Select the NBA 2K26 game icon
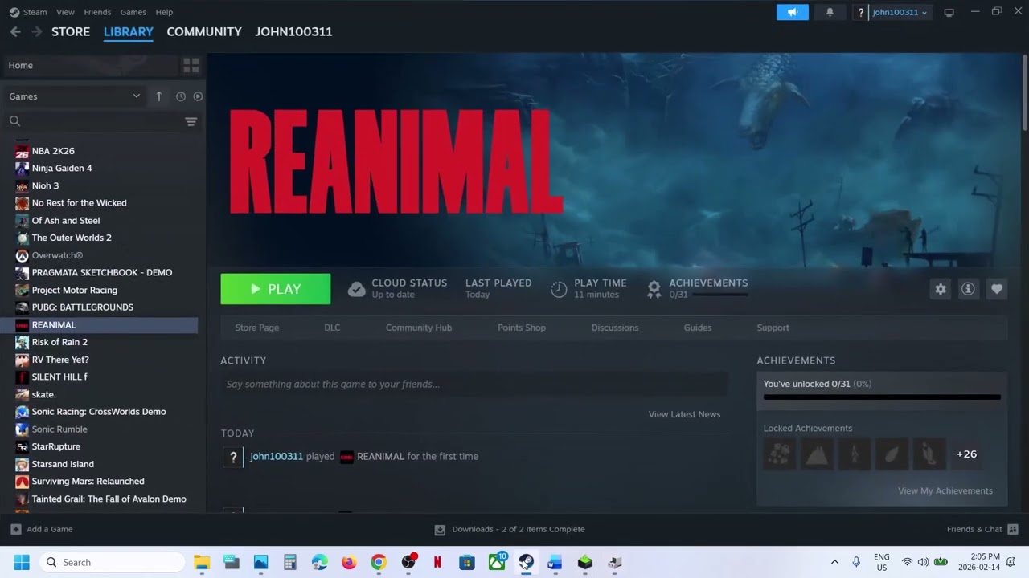Screen dimensions: 1029x578 [x=22, y=151]
